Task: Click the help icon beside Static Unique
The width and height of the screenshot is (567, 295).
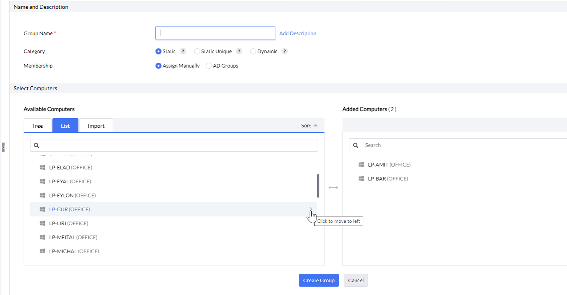Action: (239, 52)
